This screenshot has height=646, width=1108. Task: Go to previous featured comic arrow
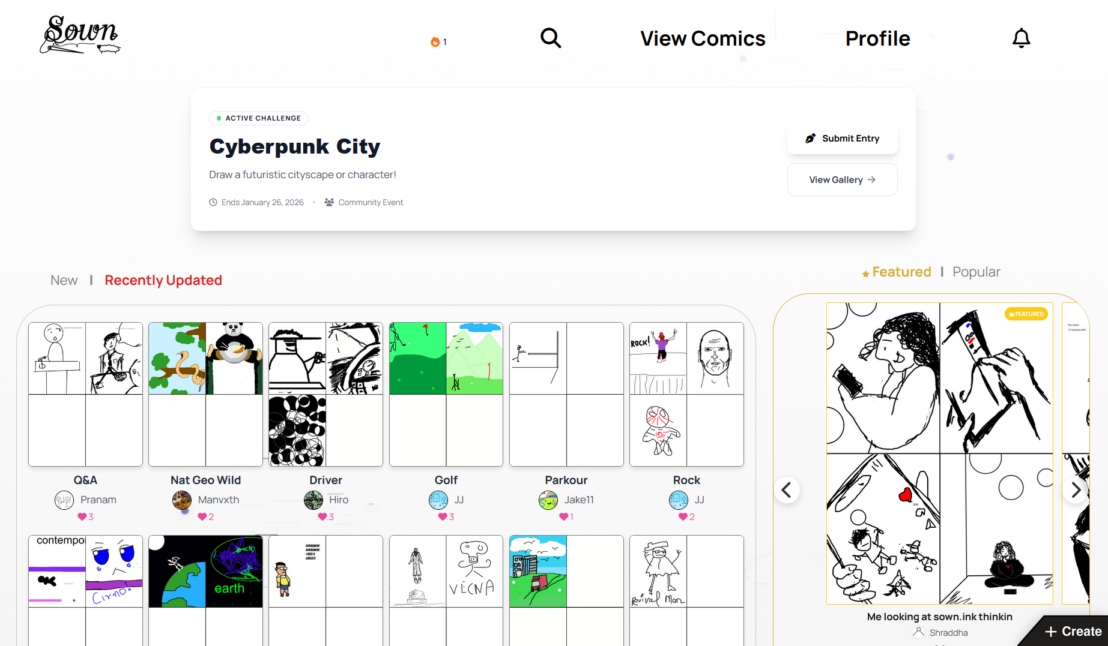(787, 490)
